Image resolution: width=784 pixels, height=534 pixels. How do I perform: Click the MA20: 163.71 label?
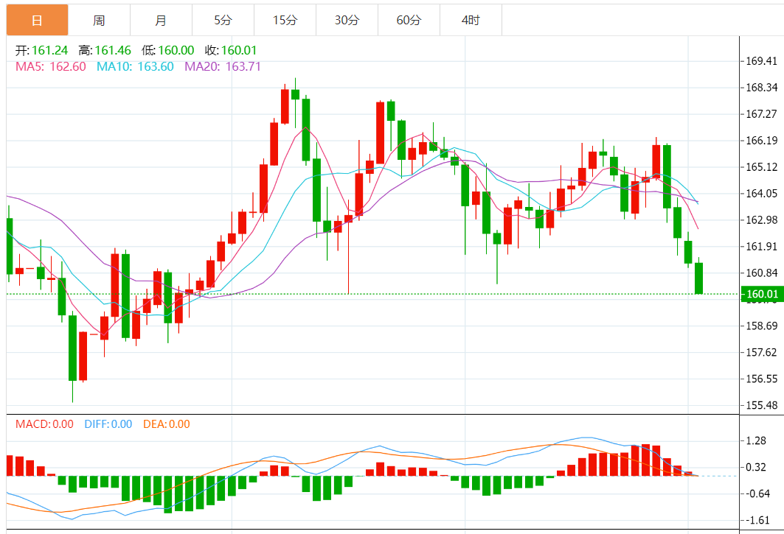pos(223,66)
